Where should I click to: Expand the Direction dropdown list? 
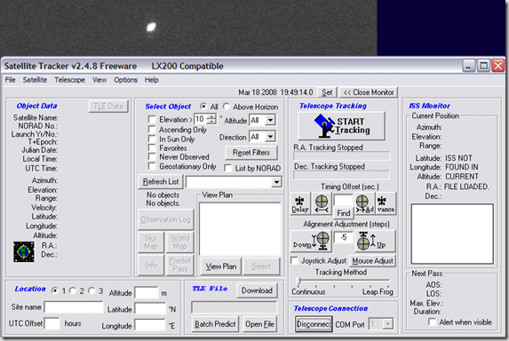click(x=270, y=137)
